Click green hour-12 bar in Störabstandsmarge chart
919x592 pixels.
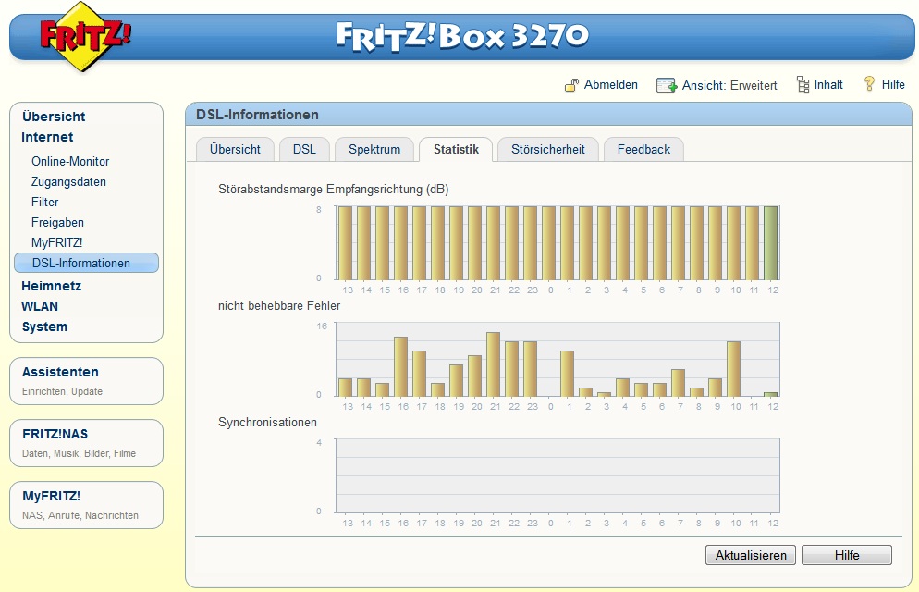(771, 243)
